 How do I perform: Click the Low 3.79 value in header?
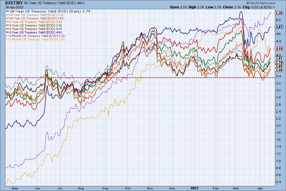coord(214,7)
